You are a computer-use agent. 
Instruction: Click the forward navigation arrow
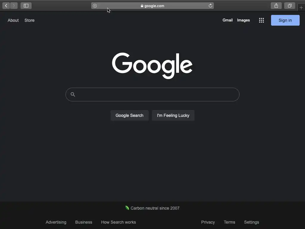click(x=14, y=6)
